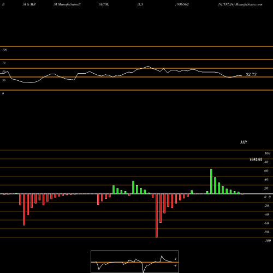
Task: Click the 'SI(TM)' header label
Action: tap(104, 4)
